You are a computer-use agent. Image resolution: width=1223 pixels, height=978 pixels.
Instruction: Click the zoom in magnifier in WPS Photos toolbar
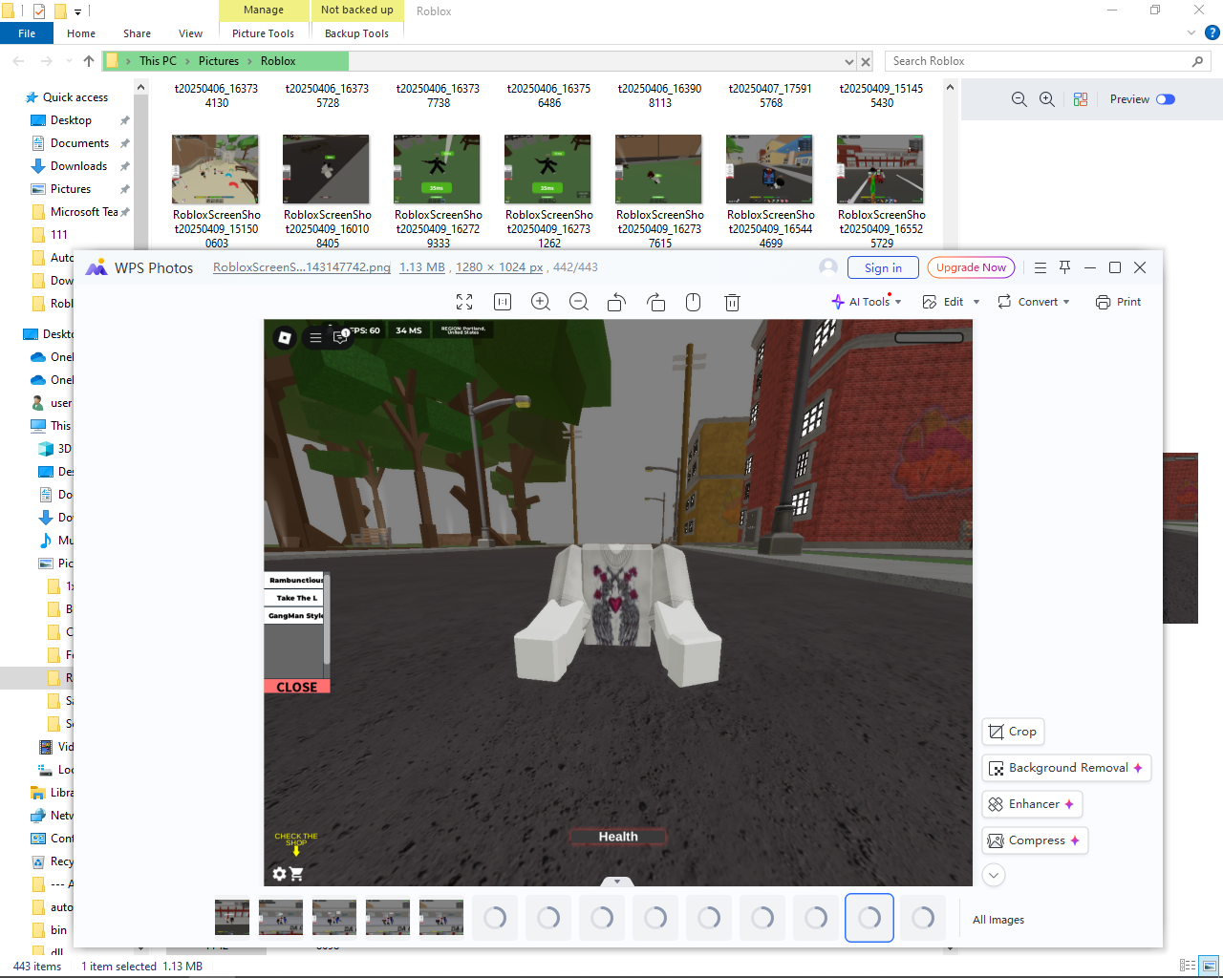(x=541, y=302)
